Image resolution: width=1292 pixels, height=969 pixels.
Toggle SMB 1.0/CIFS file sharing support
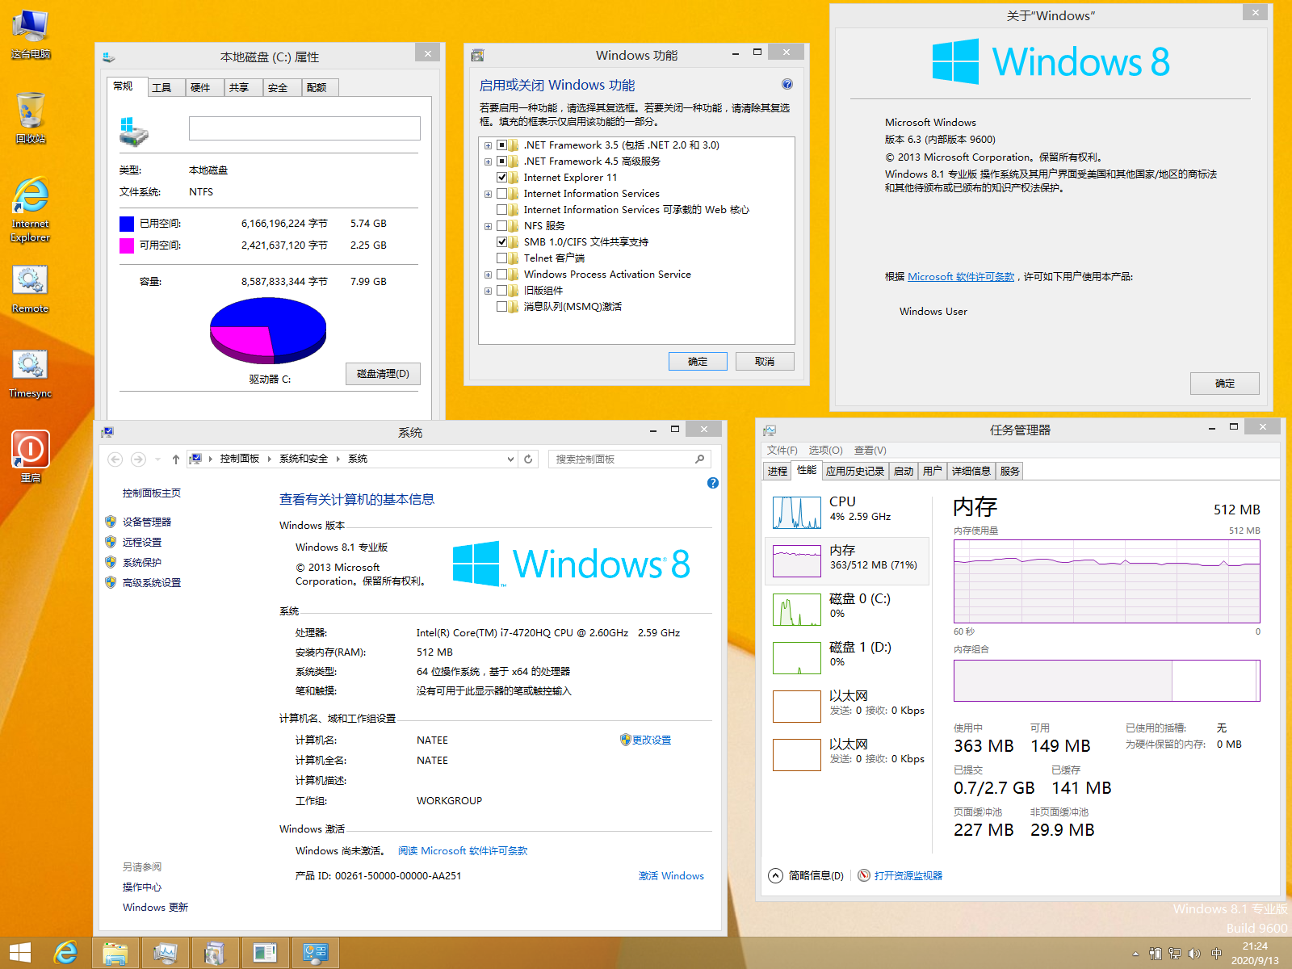point(502,242)
